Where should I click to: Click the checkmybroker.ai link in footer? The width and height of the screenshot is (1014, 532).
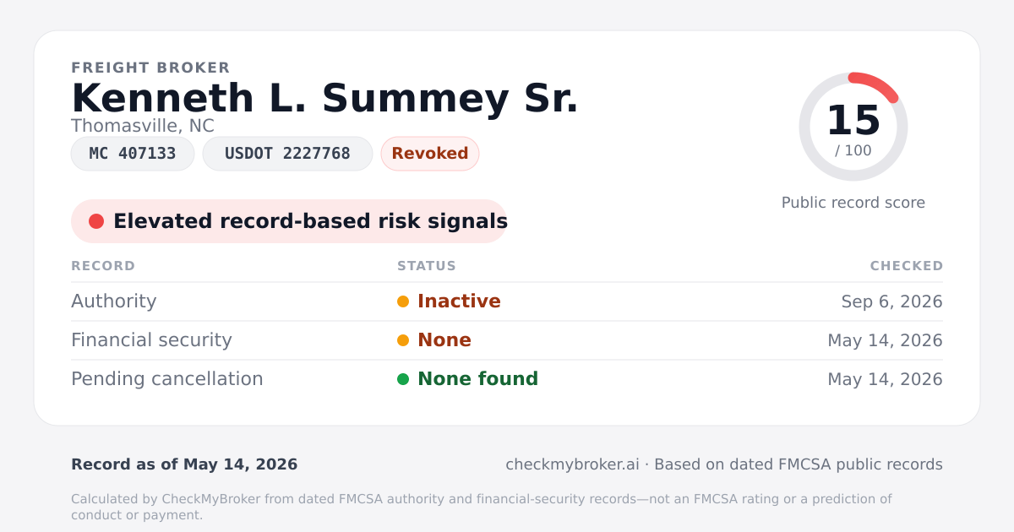[572, 464]
